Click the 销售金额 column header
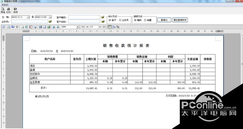This screenshot has height=129, width=243. coord(142,57)
